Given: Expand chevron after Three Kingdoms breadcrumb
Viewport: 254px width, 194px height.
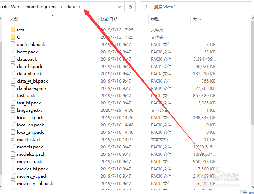Looking at the screenshot, I should pos(62,7).
